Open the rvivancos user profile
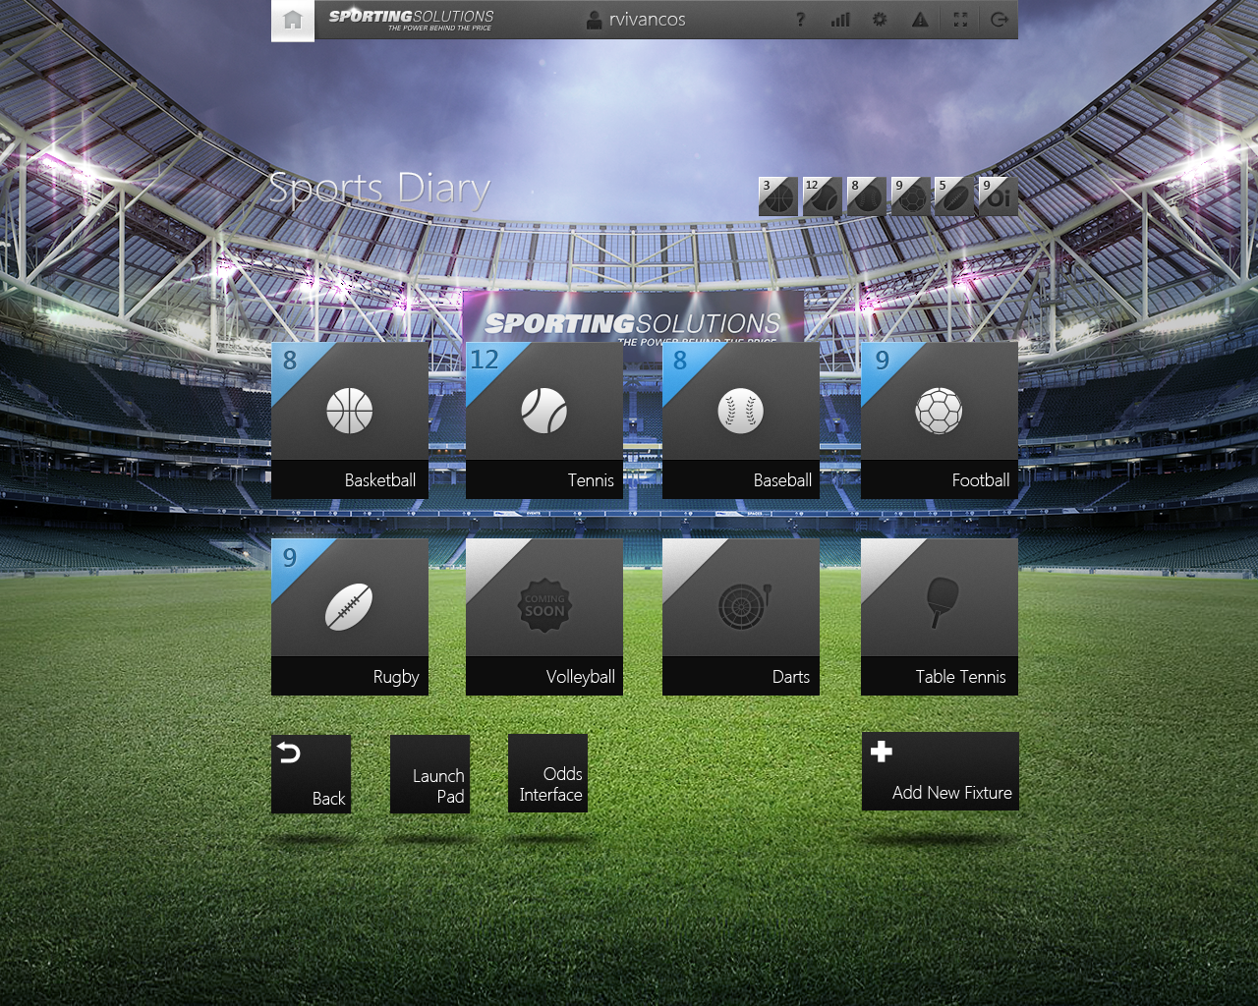Screen dimensions: 1258x1006 [x=636, y=20]
